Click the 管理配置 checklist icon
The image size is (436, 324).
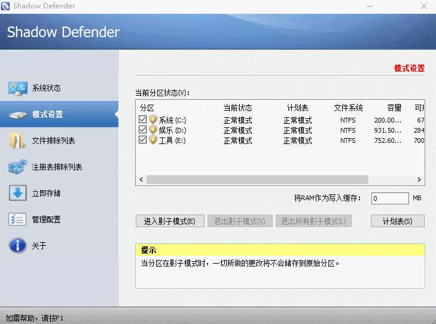(17, 219)
